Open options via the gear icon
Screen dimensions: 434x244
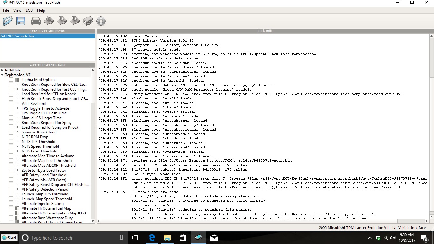[101, 21]
